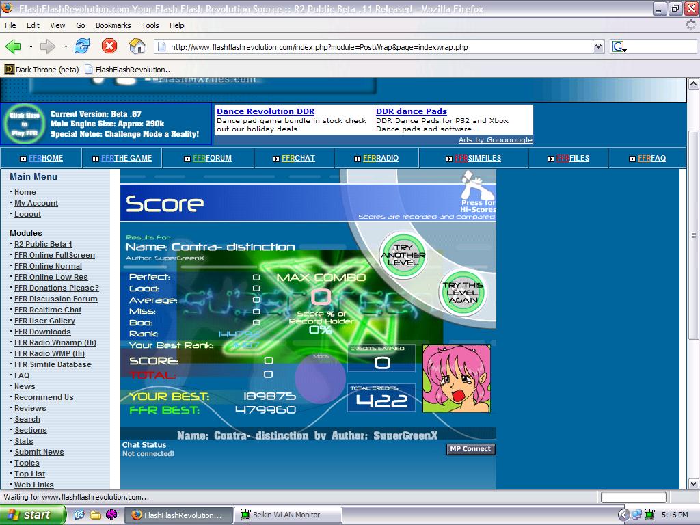Click the Firefox Back arrow button
This screenshot has width=700, height=525.
[14, 46]
